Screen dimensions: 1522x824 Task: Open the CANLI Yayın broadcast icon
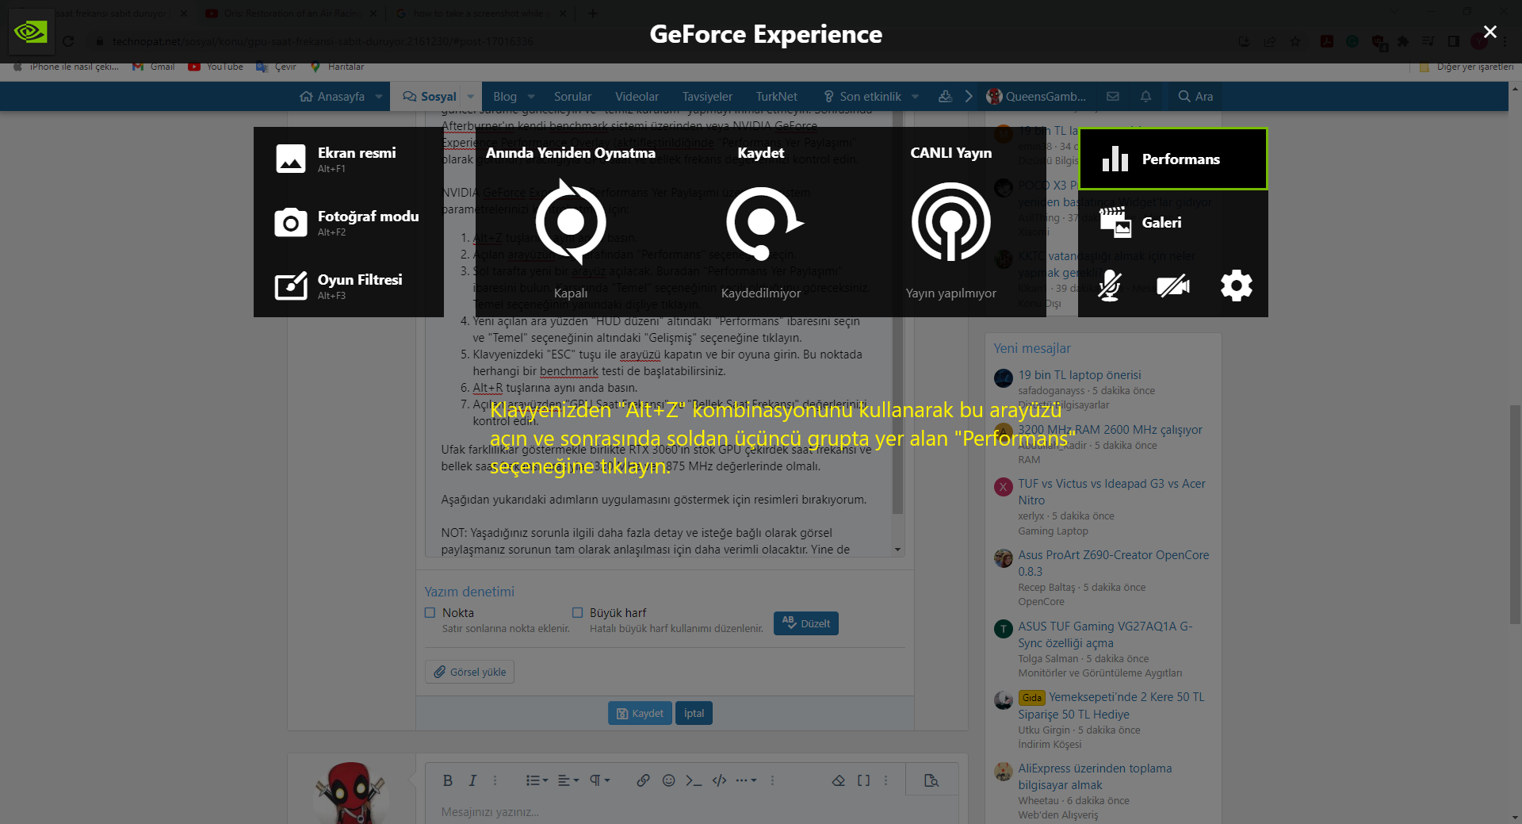[x=951, y=222]
